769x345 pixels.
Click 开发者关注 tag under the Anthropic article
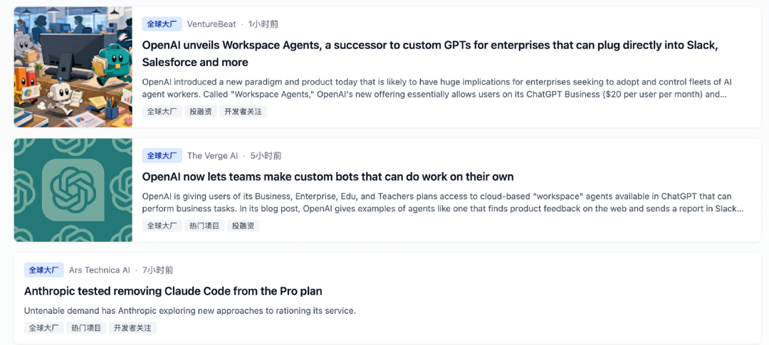pyautogui.click(x=132, y=328)
